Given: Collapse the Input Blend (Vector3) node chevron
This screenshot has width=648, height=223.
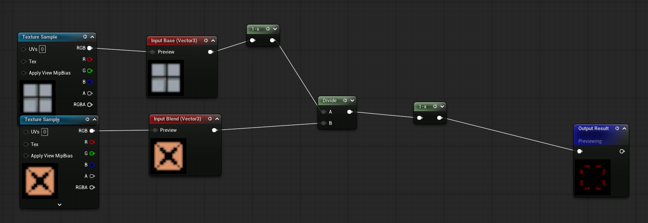Looking at the screenshot, I should (x=217, y=119).
